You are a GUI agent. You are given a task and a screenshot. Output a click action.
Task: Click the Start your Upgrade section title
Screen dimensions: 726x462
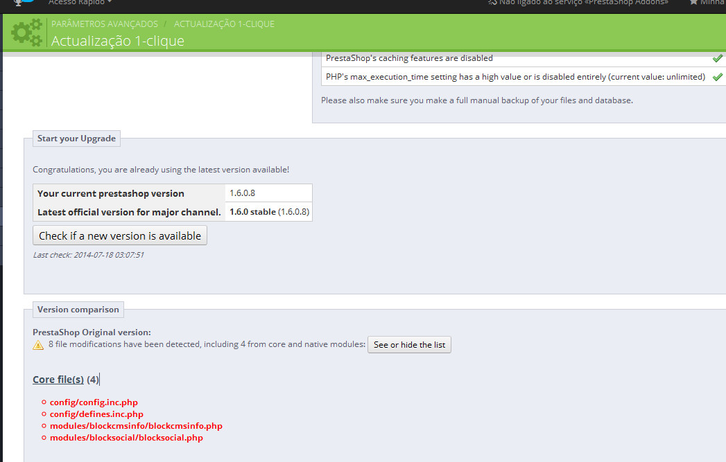point(76,139)
